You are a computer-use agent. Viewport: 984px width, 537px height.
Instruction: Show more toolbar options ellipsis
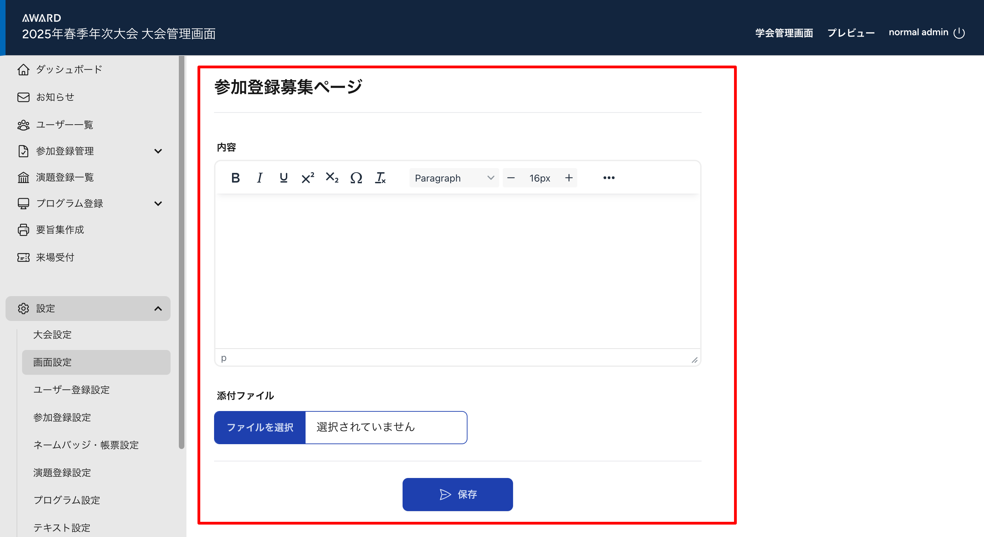(609, 178)
